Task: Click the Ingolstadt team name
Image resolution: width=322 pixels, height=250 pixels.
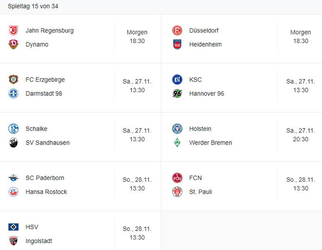Action: pyautogui.click(x=39, y=241)
